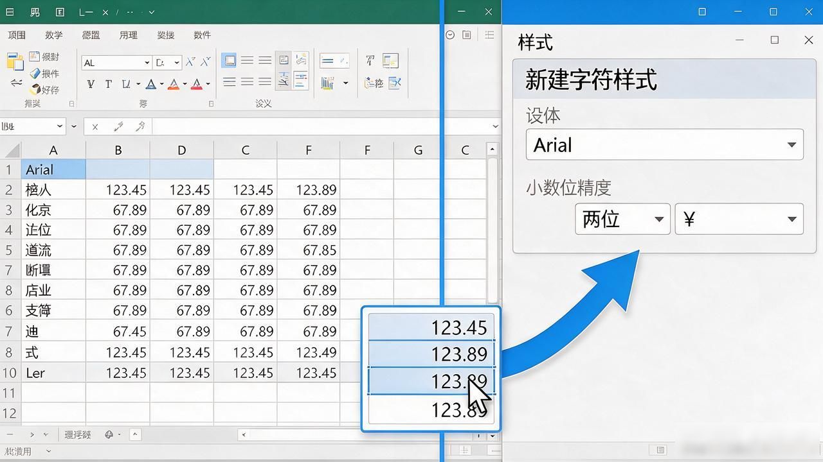Open the 两位 decimal precision dropdown
The height and width of the screenshot is (462, 823).
[622, 219]
